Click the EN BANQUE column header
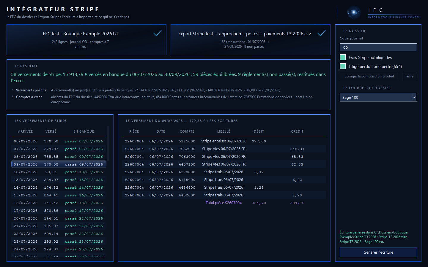 point(84,131)
